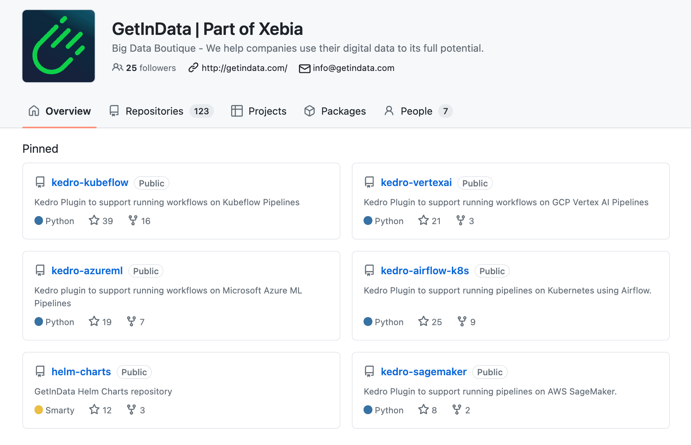691x445 pixels.
Task: Visit the http://getindata.com/ website link
Action: point(245,68)
